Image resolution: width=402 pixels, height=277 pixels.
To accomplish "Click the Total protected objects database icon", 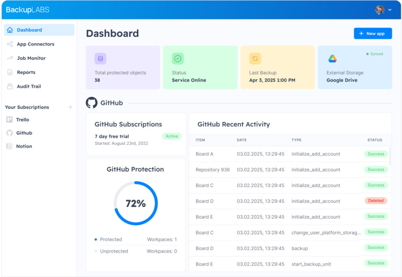I will 100,59.
